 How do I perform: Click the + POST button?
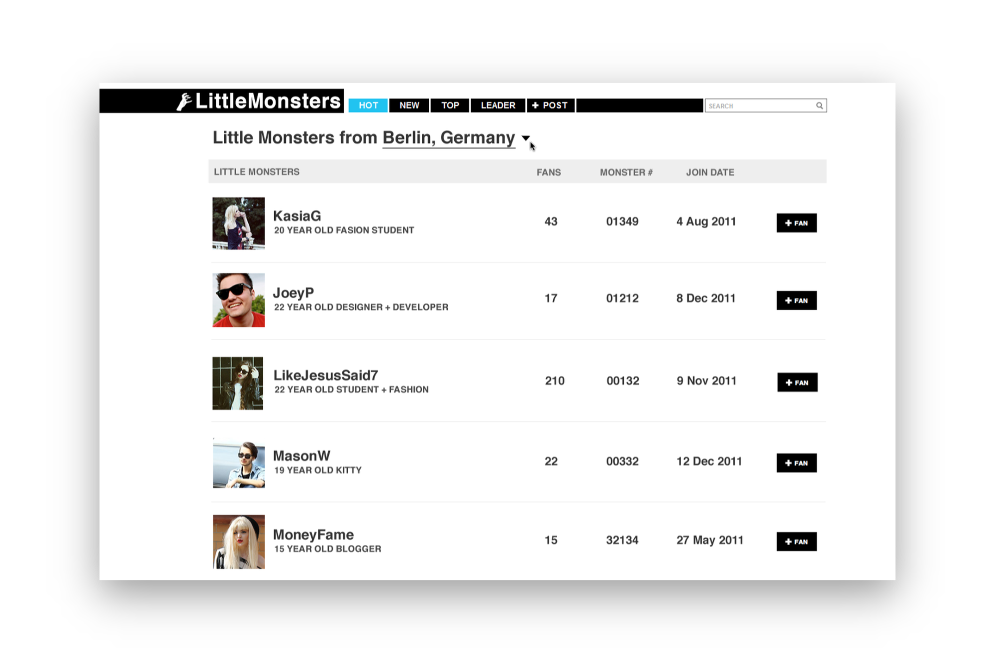[x=550, y=105]
